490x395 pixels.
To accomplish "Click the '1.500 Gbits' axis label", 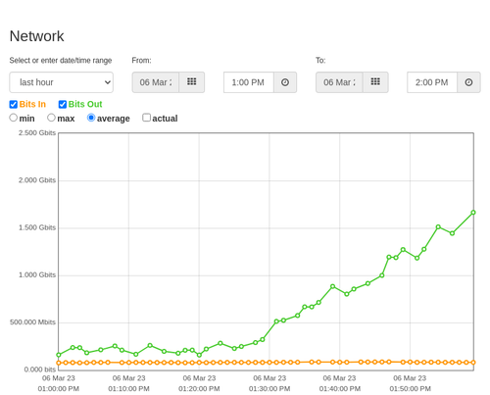I will click(x=37, y=227).
